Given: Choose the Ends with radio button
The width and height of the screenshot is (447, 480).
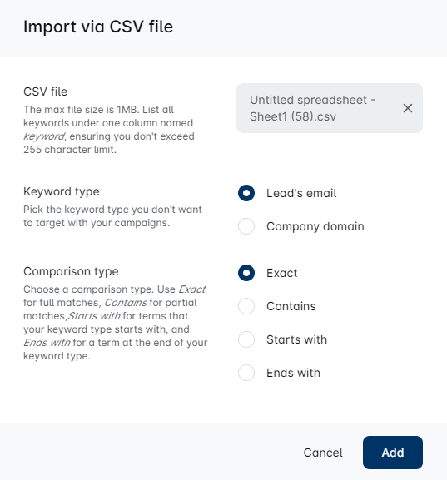Looking at the screenshot, I should click(246, 373).
